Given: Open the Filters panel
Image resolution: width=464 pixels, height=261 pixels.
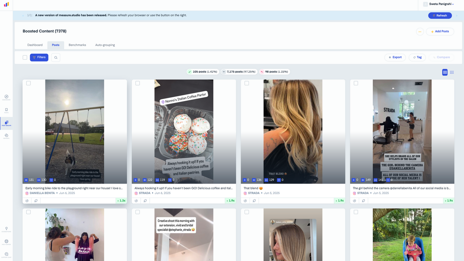Looking at the screenshot, I should coord(39,58).
